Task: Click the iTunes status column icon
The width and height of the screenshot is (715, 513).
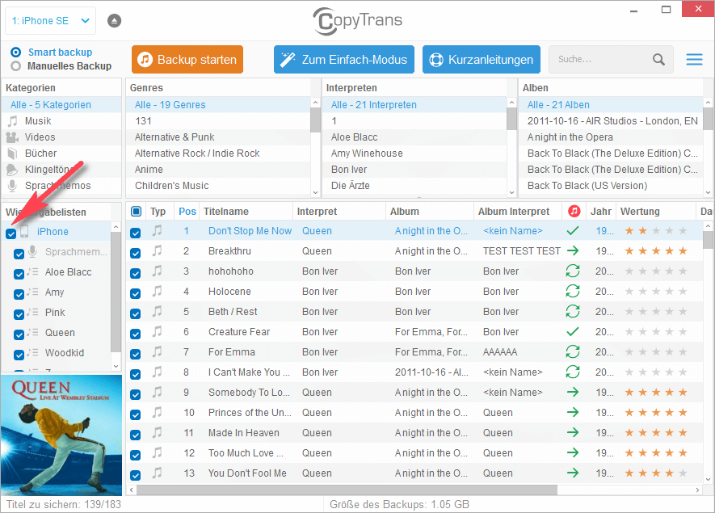Action: point(574,211)
